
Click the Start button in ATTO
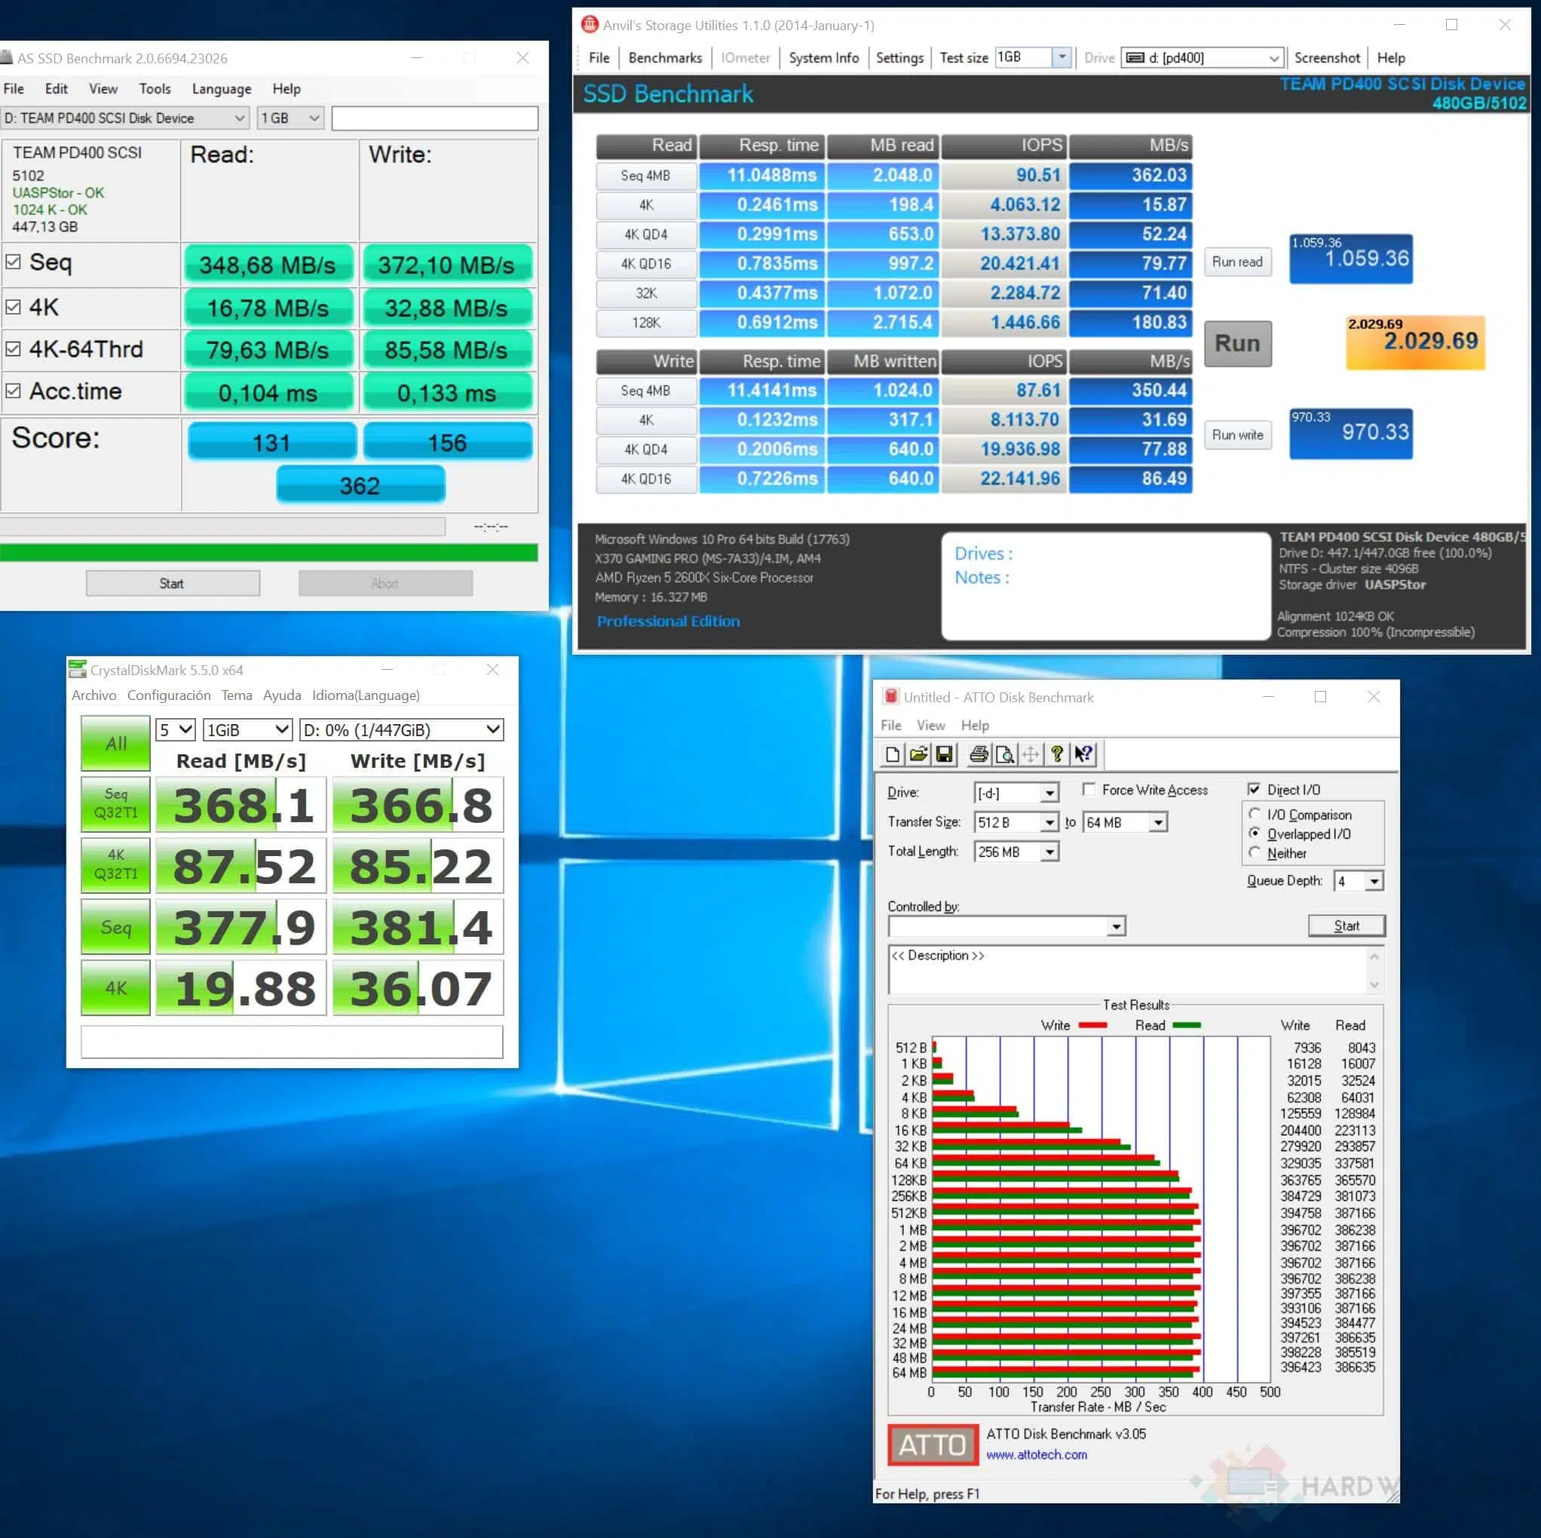click(1346, 926)
